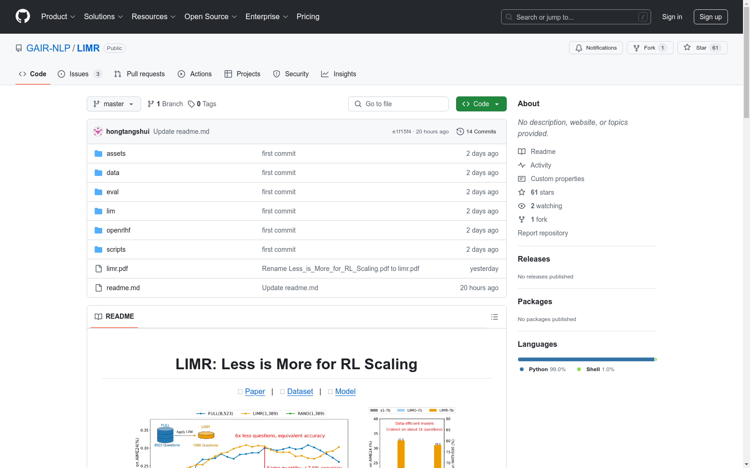
Task: Open the master branch selector dropdown
Action: (114, 104)
